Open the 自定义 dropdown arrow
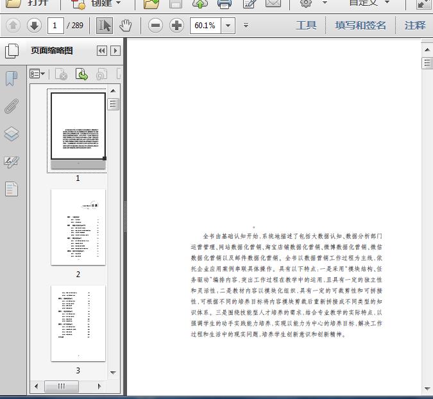 pos(387,2)
